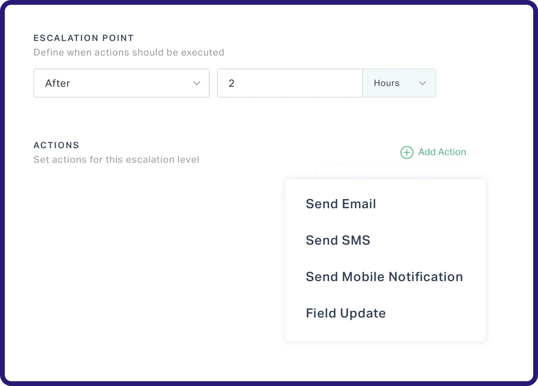Click the 'Set actions for this escalation level' text
This screenshot has width=538, height=386.
pyautogui.click(x=116, y=160)
